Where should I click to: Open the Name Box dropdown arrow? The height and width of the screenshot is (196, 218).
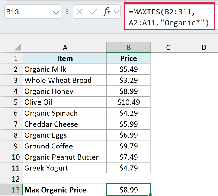click(56, 12)
